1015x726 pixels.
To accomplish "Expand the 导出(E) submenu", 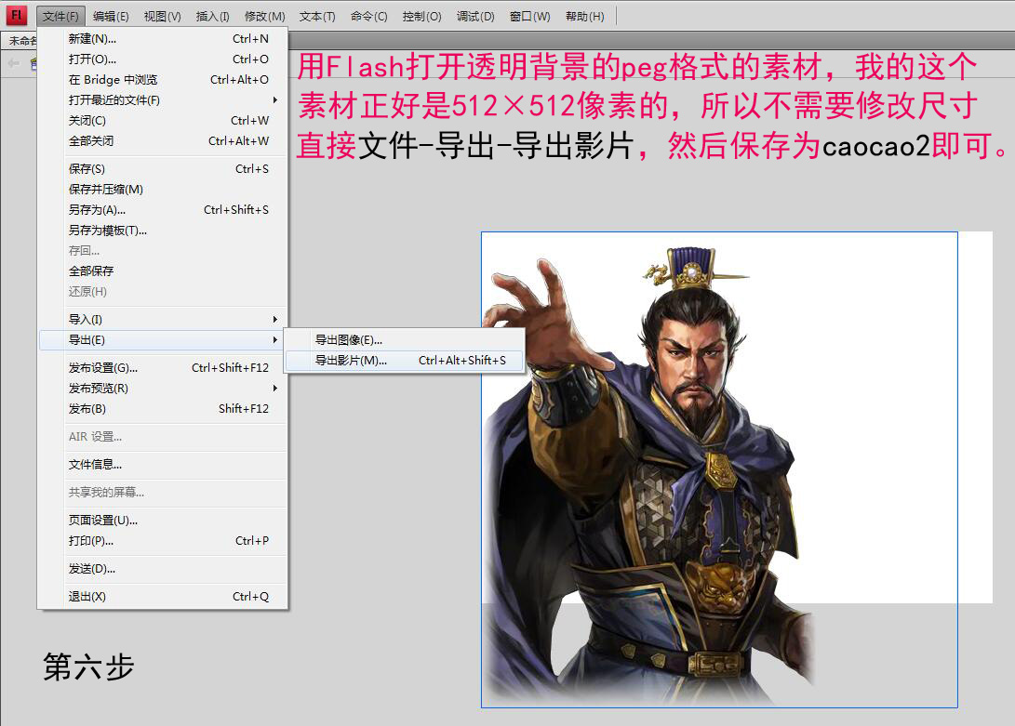I will click(163, 339).
